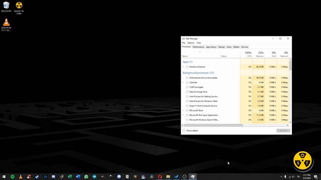Select the Host Process for Setting Synchronization row

click(x=235, y=96)
